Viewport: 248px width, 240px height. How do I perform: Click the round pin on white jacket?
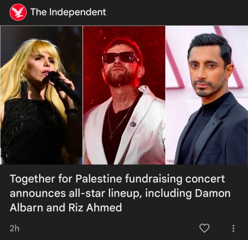(133, 124)
